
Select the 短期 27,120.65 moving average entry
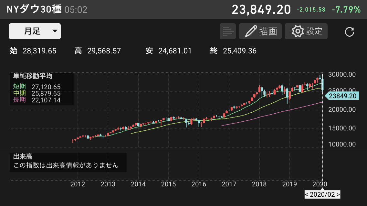pos(37,87)
